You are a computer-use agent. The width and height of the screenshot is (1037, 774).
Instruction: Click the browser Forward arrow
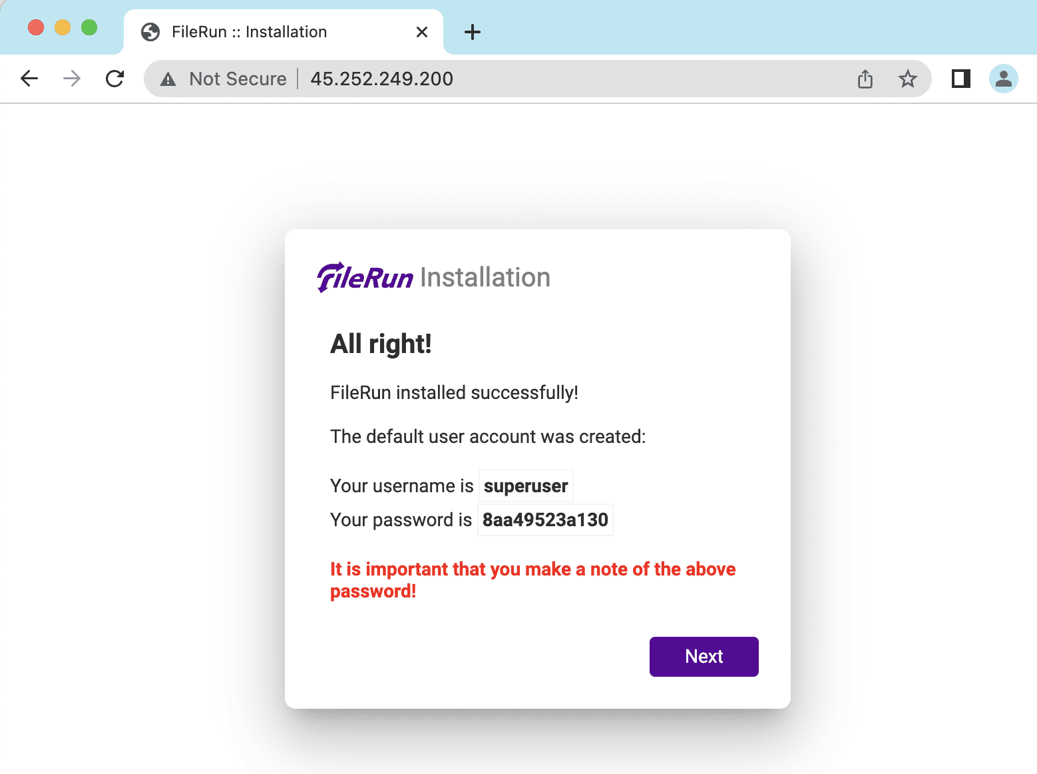pyautogui.click(x=72, y=79)
